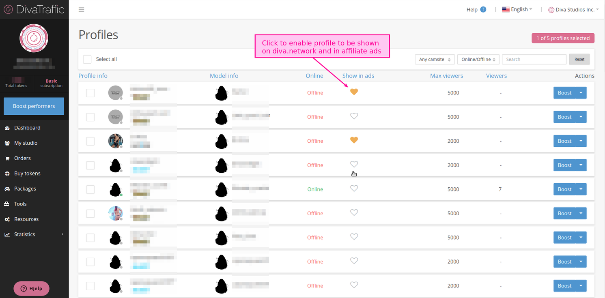Click the hamburger menu icon
Screen dimensions: 605x298
82,10
